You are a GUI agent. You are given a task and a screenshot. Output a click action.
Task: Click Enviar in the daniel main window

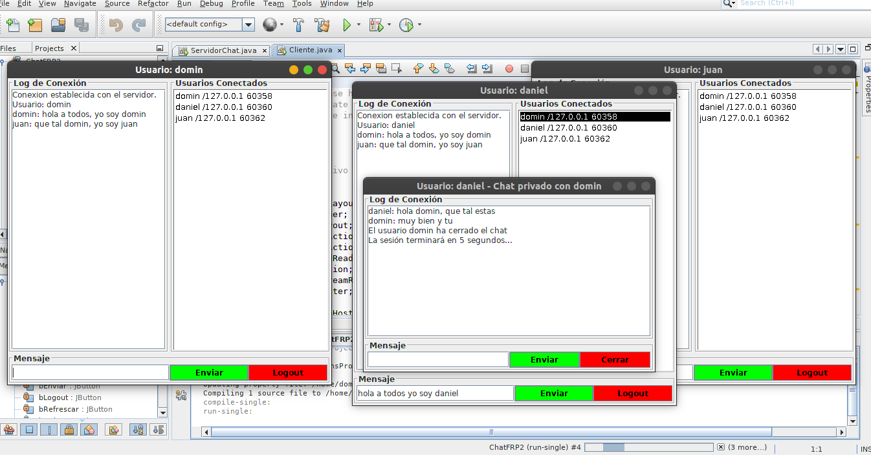[x=554, y=393]
